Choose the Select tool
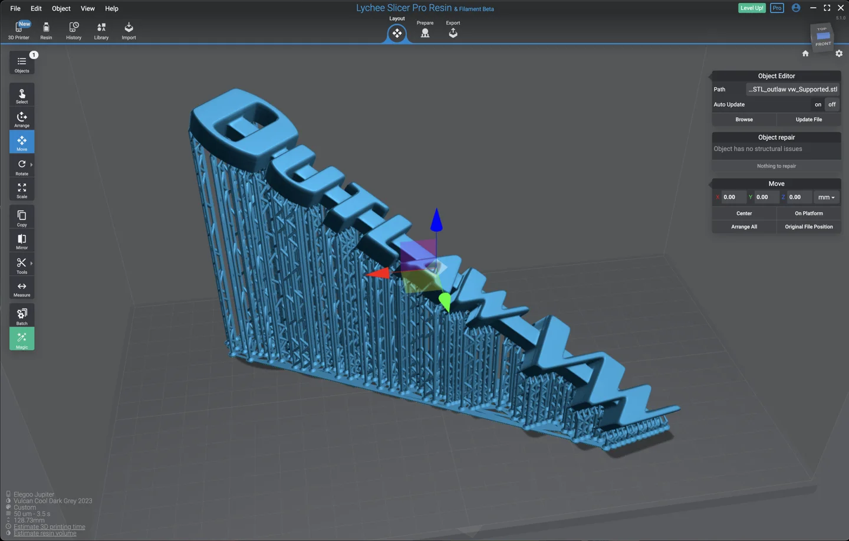This screenshot has height=541, width=849. (x=22, y=96)
